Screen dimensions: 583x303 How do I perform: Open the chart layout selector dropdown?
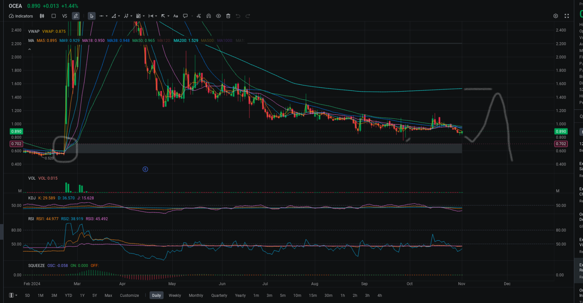coord(13,295)
